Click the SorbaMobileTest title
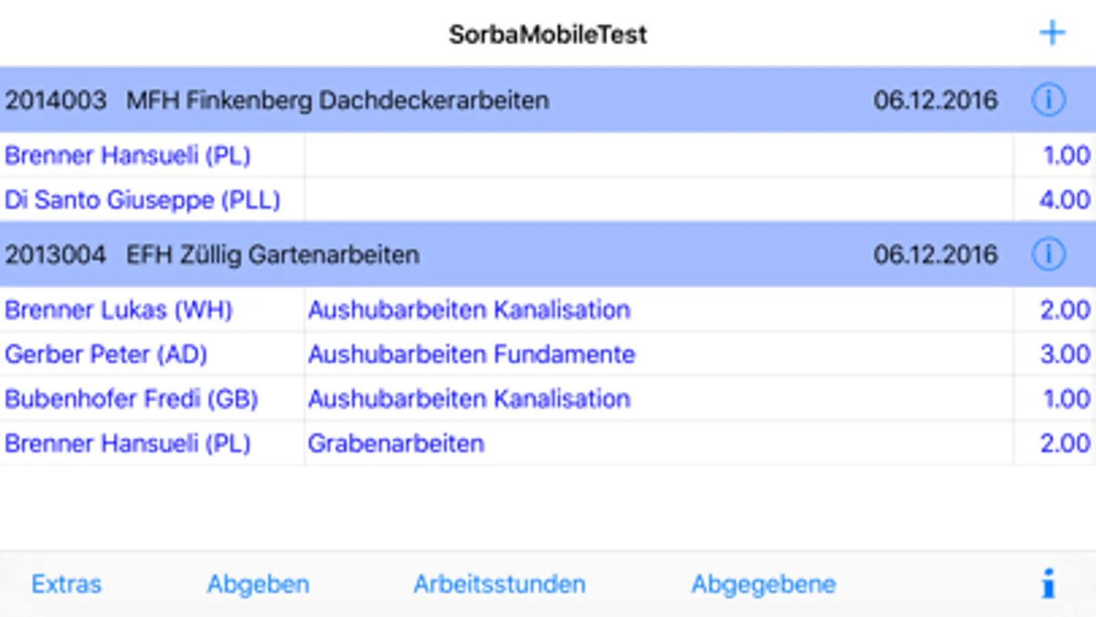Image resolution: width=1096 pixels, height=617 pixels. 548,34
